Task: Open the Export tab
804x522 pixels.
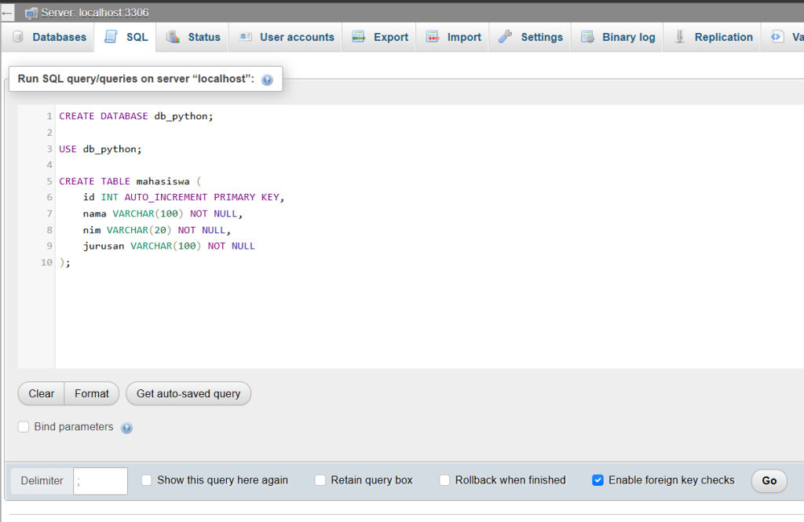Action: (379, 37)
